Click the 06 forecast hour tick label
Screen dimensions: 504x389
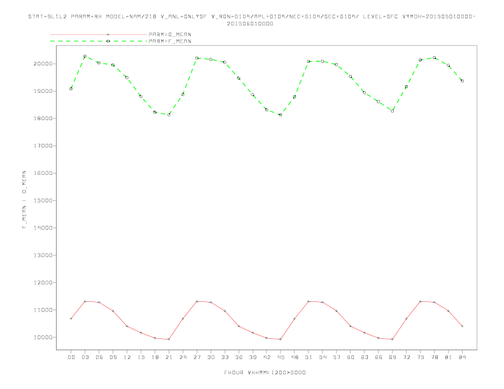click(99, 357)
